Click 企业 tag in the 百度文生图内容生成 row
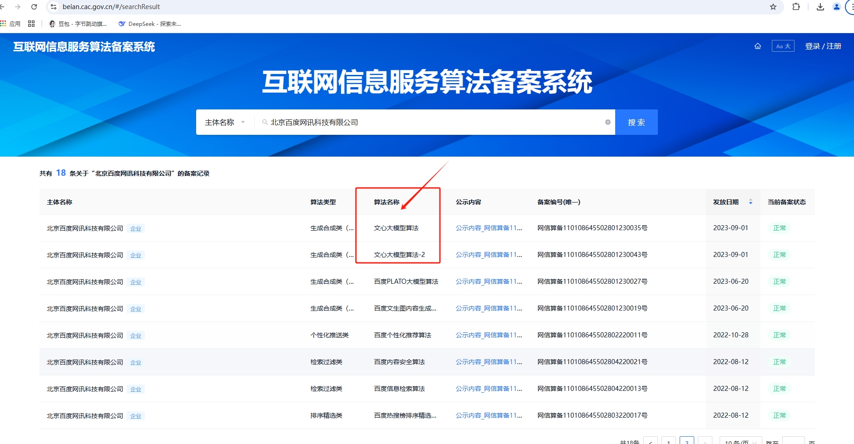The width and height of the screenshot is (854, 444). 136,309
